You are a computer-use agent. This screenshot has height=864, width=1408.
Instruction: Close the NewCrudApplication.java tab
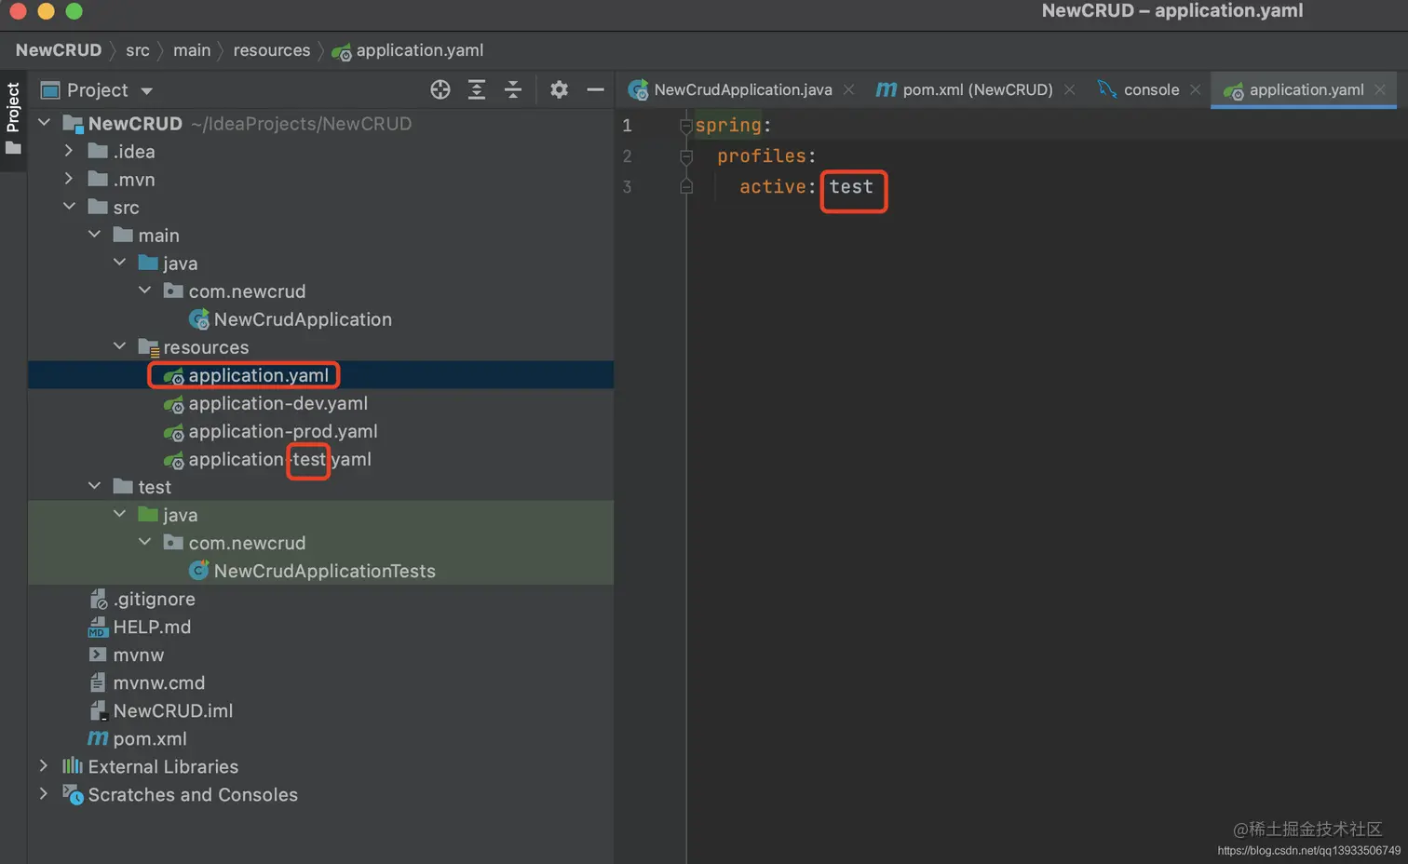[848, 89]
